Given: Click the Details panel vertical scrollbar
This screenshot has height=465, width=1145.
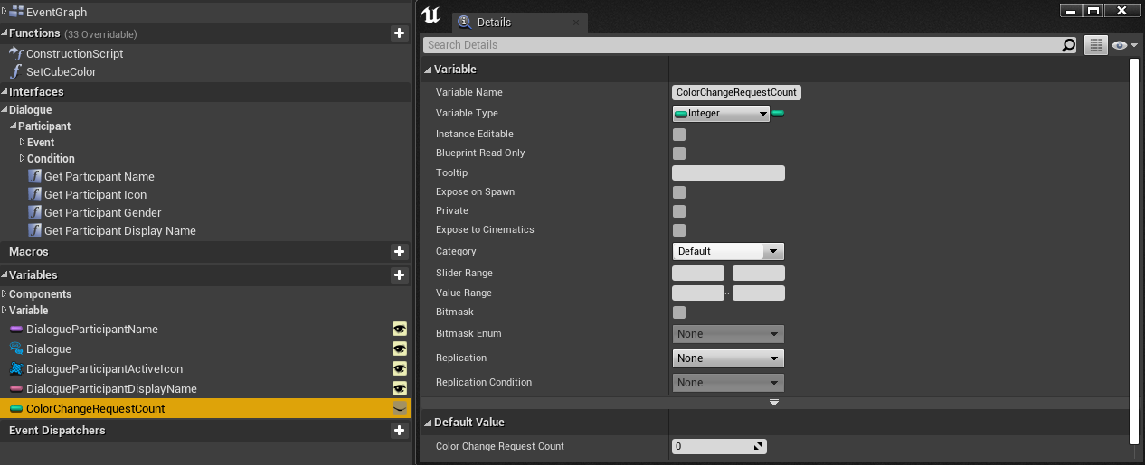Looking at the screenshot, I should pyautogui.click(x=1134, y=250).
